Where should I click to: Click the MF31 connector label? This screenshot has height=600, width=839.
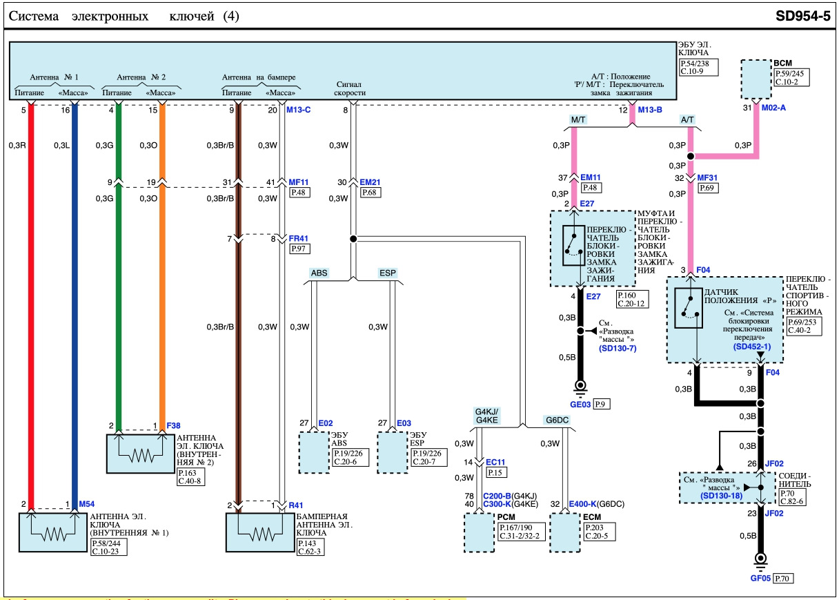click(x=708, y=177)
